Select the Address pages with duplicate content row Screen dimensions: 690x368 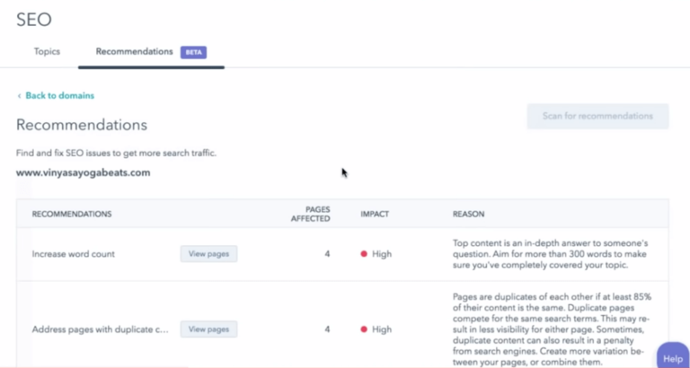pos(101,329)
